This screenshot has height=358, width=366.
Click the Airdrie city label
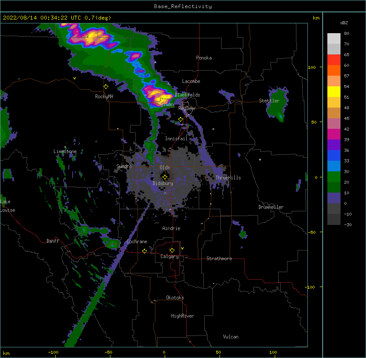[x=172, y=228]
